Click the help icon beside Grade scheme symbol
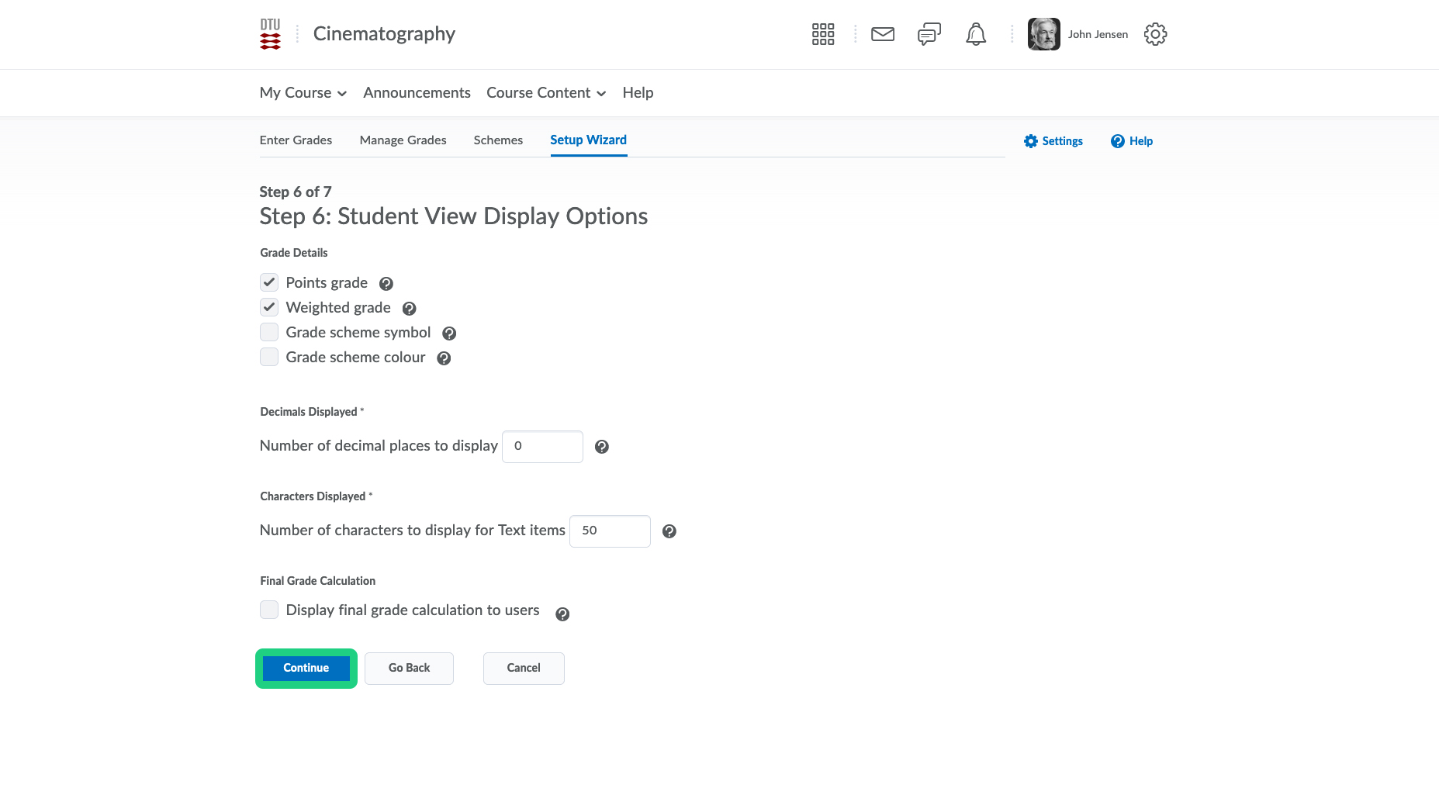 448,334
